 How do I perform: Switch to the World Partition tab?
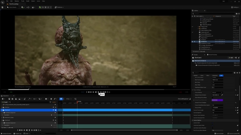(x=212, y=55)
